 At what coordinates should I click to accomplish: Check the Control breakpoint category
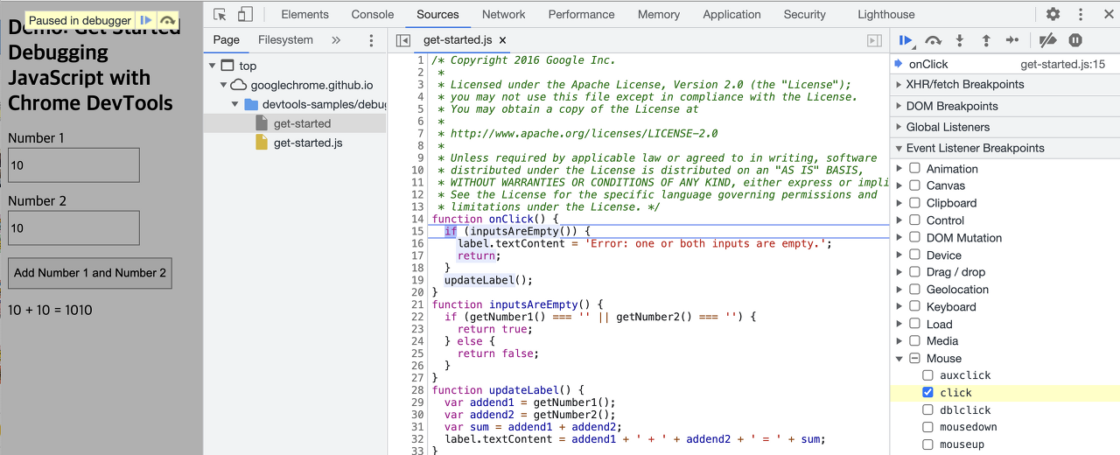click(x=914, y=220)
